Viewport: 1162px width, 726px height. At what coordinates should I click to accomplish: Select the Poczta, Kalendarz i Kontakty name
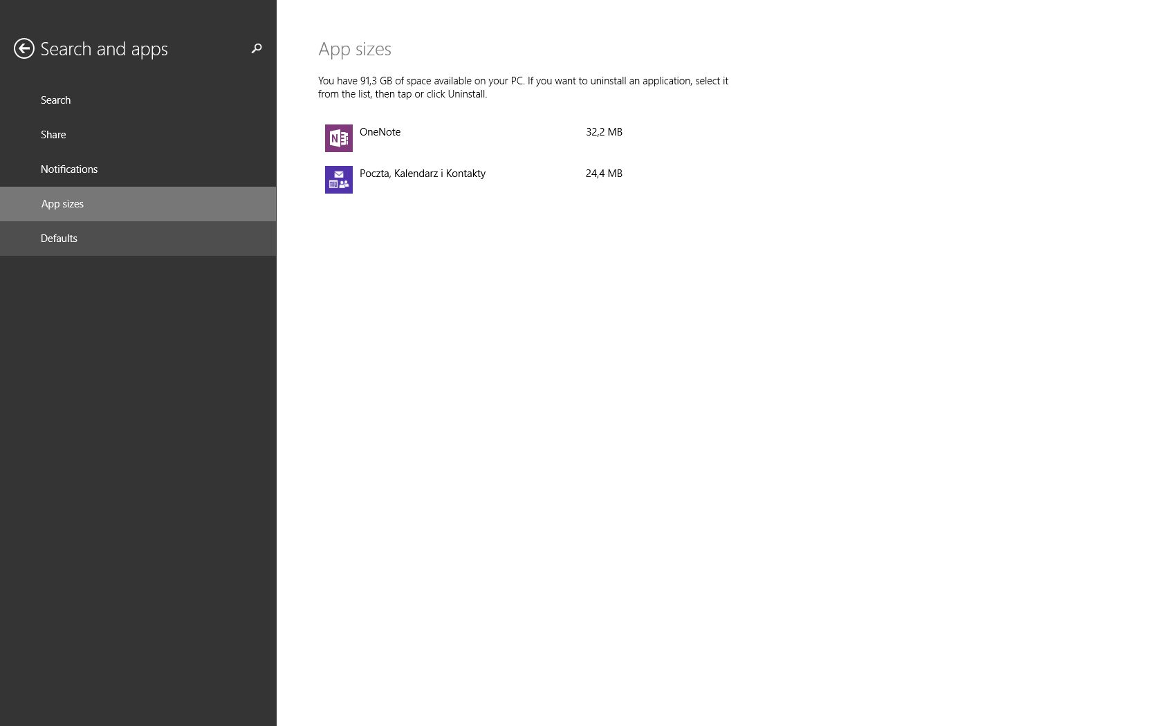[x=423, y=174]
